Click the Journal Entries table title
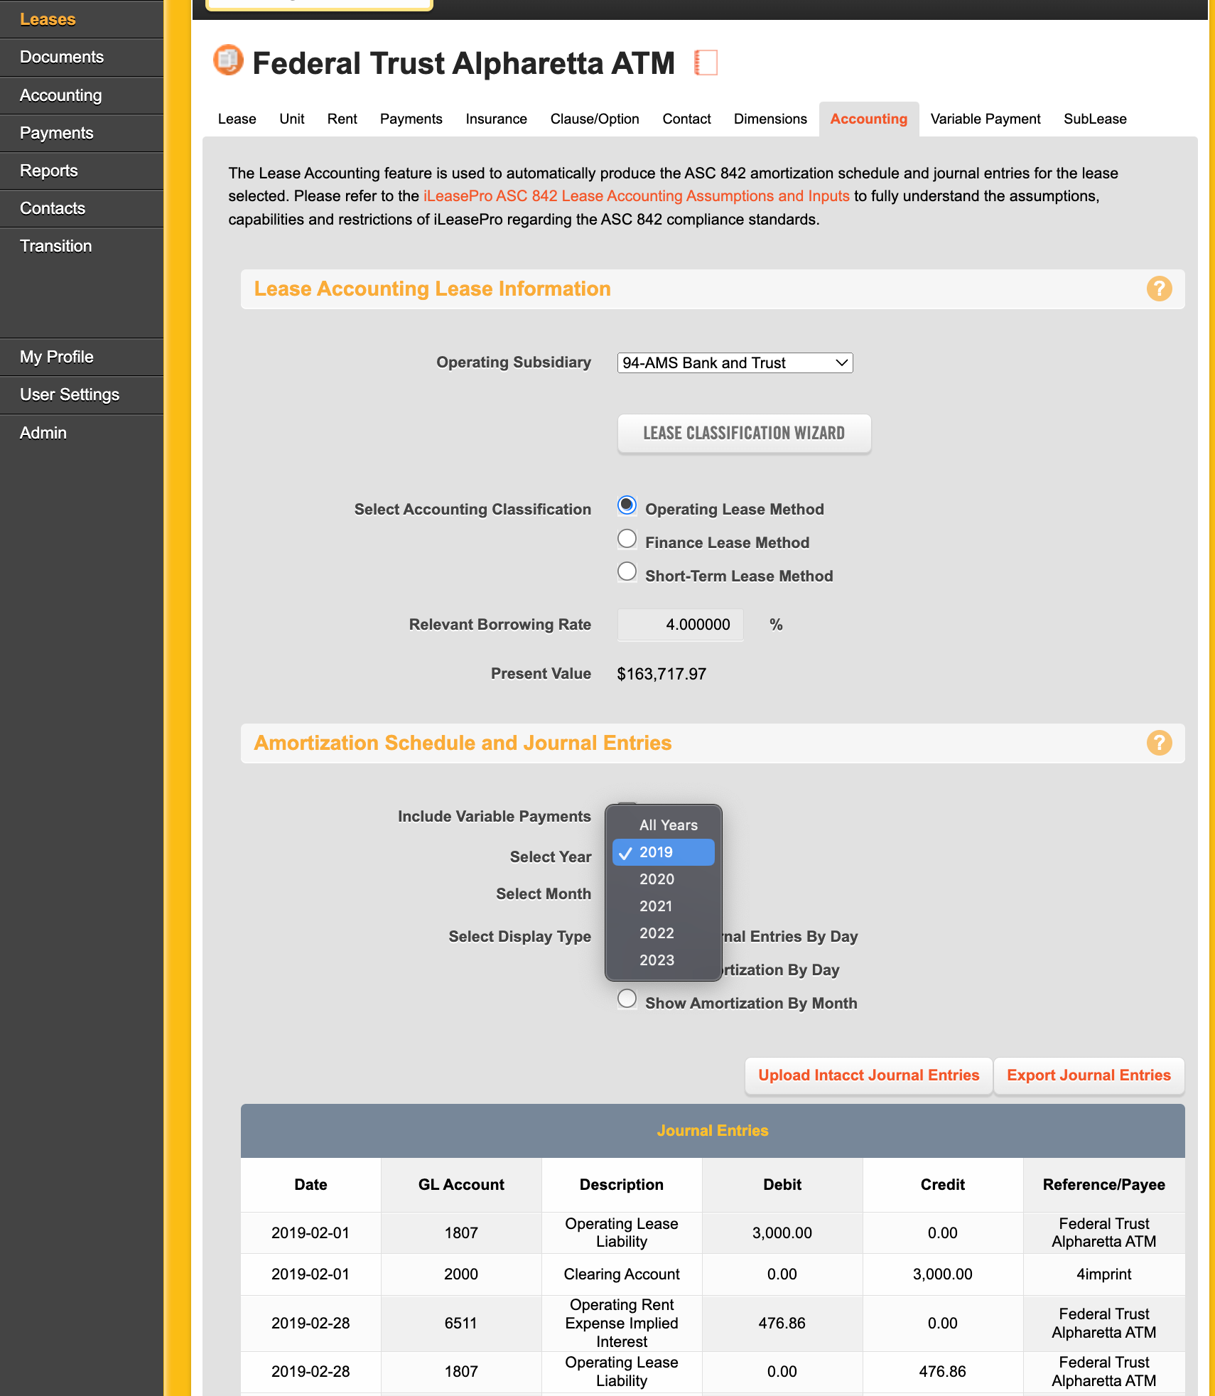 pos(713,1131)
